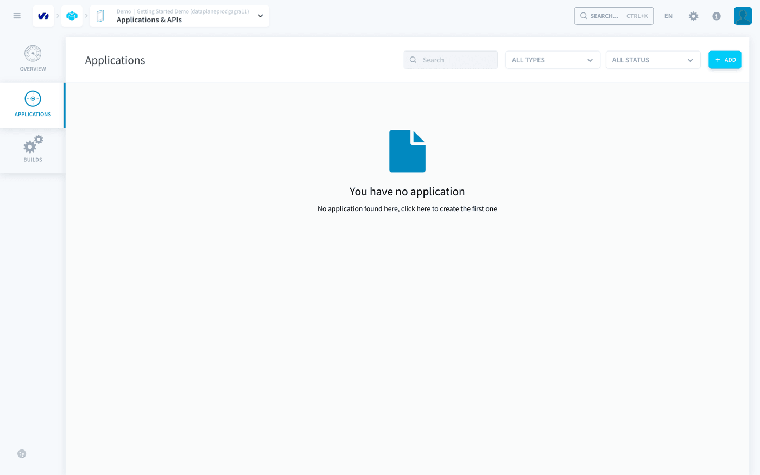Click the Applications page title

(115, 60)
